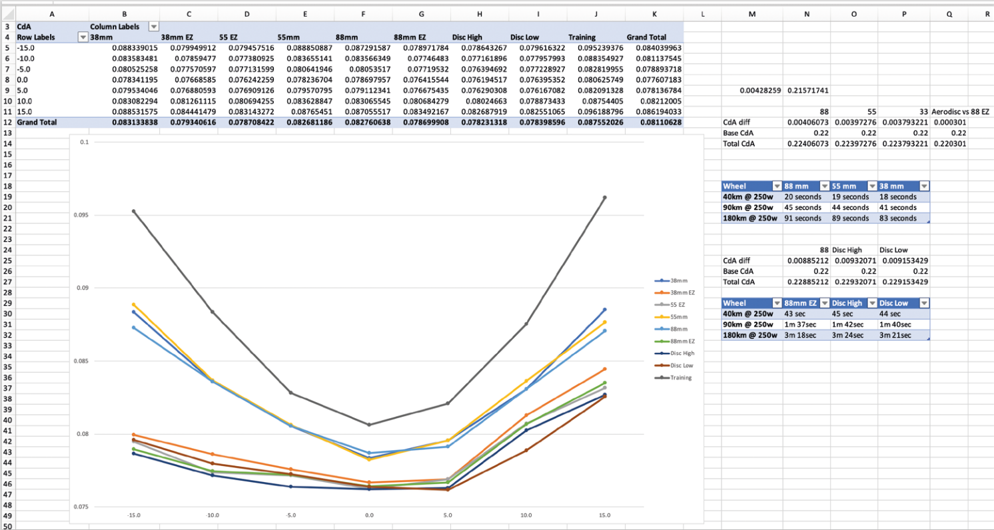Click the 55mm legend entry in chart
This screenshot has height=530, width=994.
tap(678, 316)
